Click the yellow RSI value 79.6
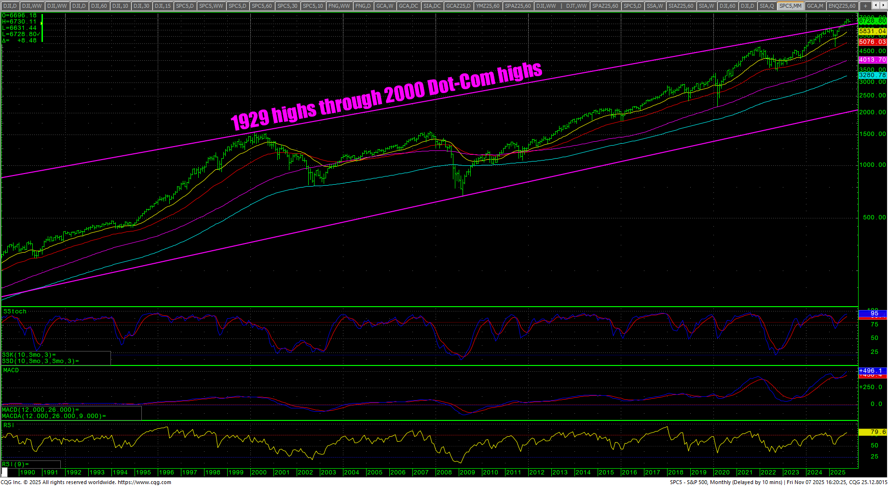The width and height of the screenshot is (888, 486). [873, 432]
